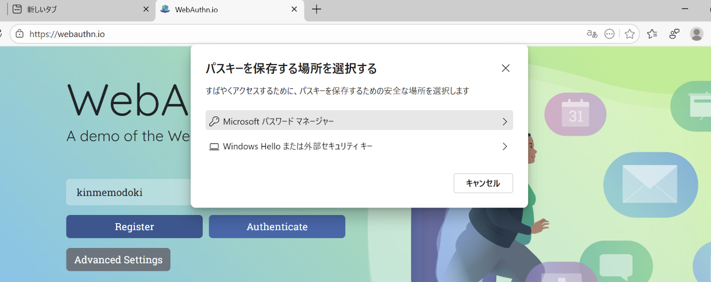Open the translate page icon
711x282 pixels.
[x=592, y=34]
